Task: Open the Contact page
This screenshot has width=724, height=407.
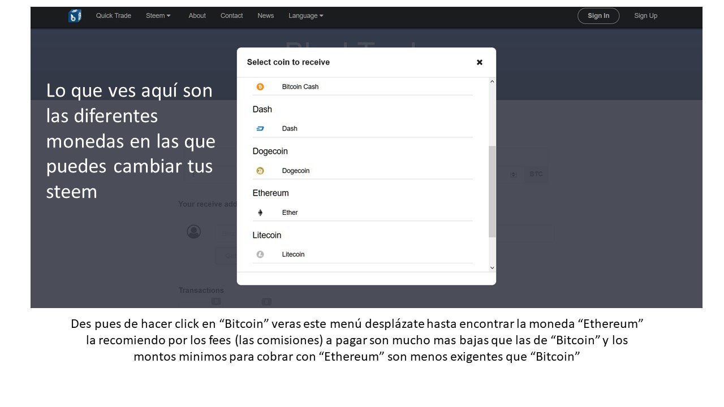Action: tap(232, 16)
